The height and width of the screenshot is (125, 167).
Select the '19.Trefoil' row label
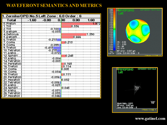coord(10,74)
